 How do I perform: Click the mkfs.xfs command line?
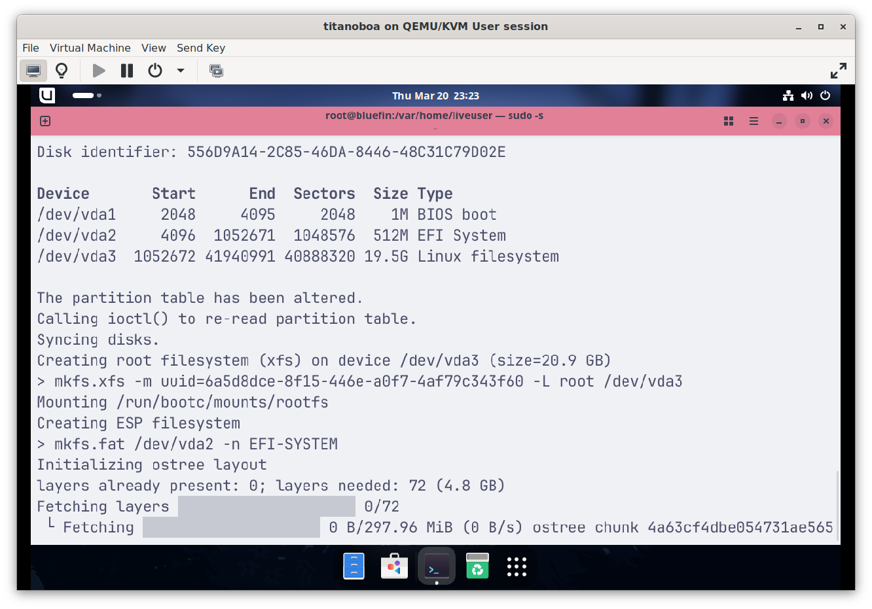(359, 382)
